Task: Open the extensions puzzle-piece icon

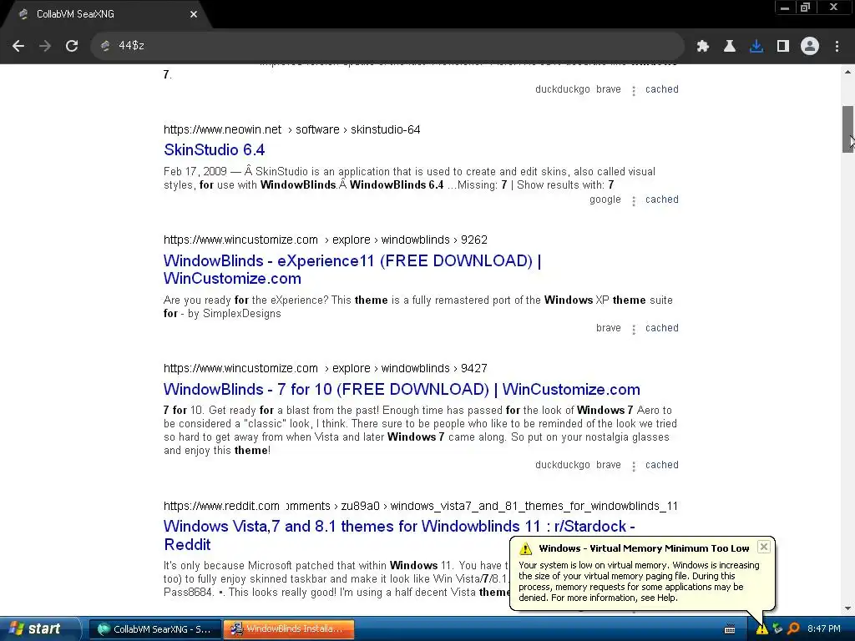Action: point(702,46)
